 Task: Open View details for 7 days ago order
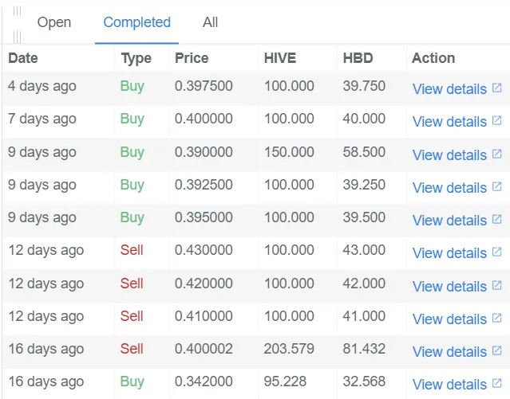point(449,122)
